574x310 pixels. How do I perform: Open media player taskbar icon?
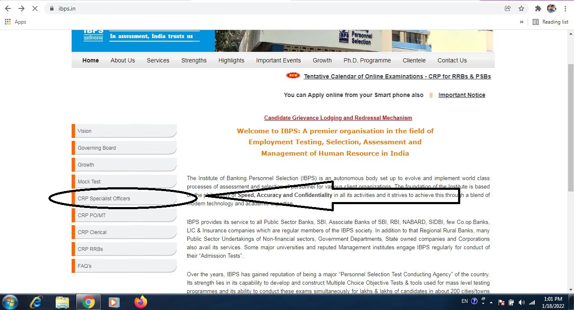point(113,302)
